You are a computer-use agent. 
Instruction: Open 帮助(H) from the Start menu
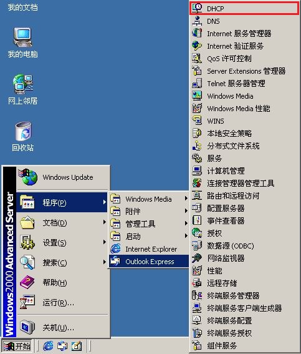62,282
